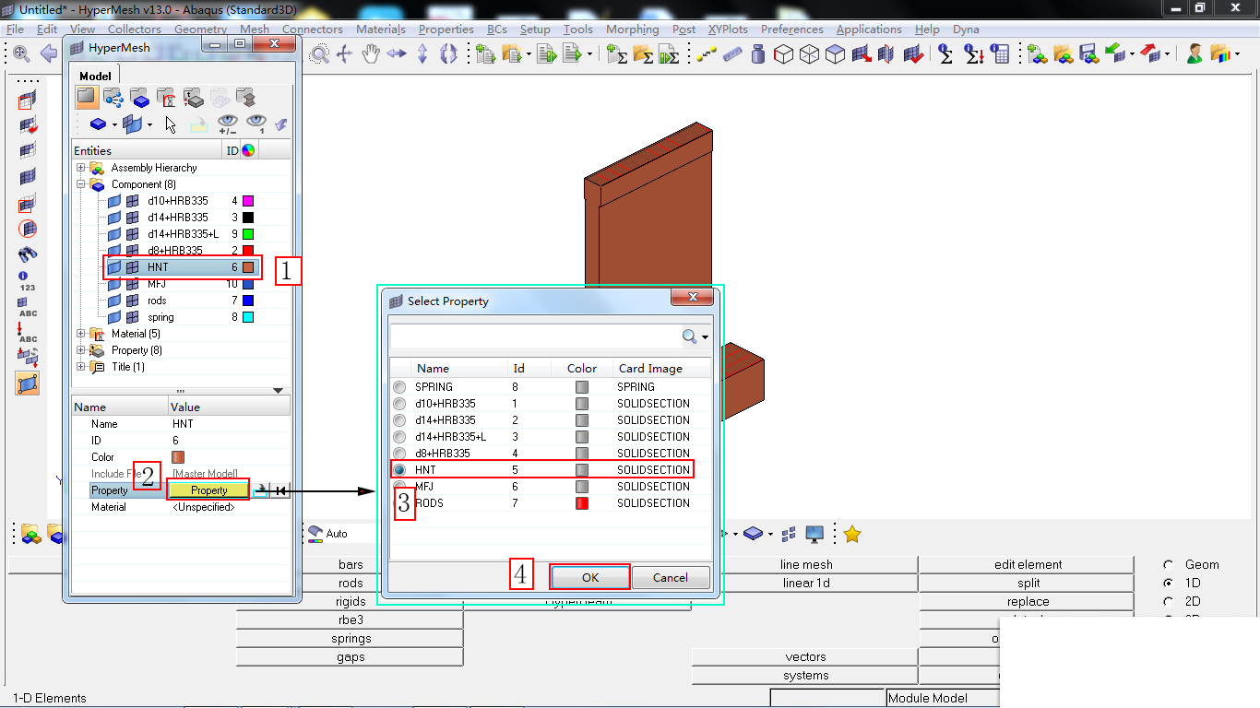
Task: Click the yellow Property value button
Action: click(209, 490)
